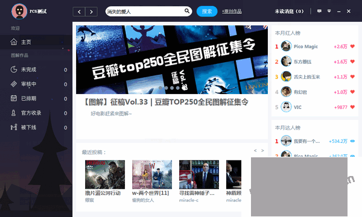Image resolution: width=362 pixels, height=217 pixels.
Task: Open the 未完成 sidebar item
Action: pyautogui.click(x=36, y=69)
